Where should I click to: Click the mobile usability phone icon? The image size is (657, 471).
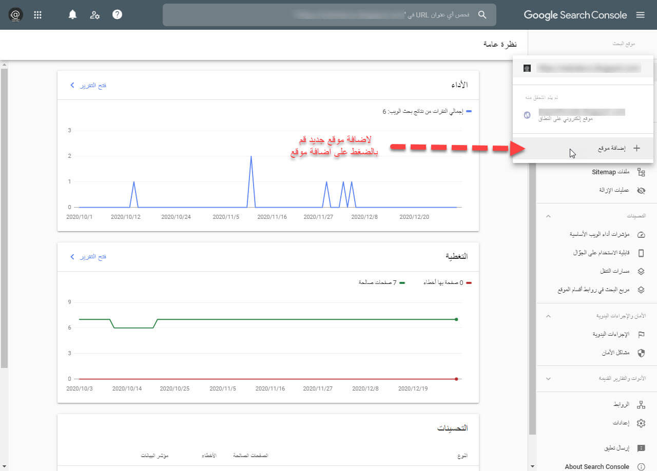[641, 253]
